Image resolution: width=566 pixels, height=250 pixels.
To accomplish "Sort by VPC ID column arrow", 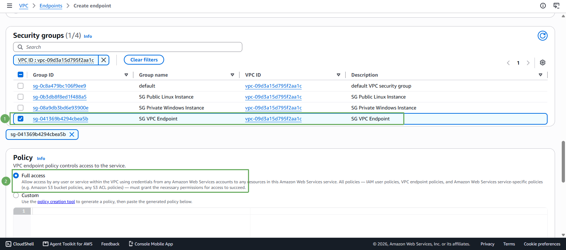I will click(x=339, y=75).
